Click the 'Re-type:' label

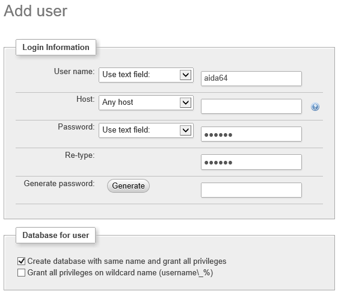point(80,155)
